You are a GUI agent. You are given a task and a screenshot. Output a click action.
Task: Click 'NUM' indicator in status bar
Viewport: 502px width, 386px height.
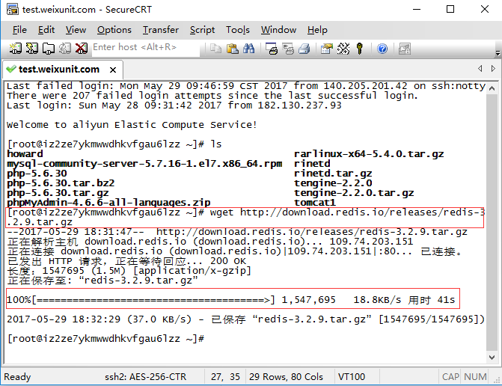pyautogui.click(x=475, y=377)
